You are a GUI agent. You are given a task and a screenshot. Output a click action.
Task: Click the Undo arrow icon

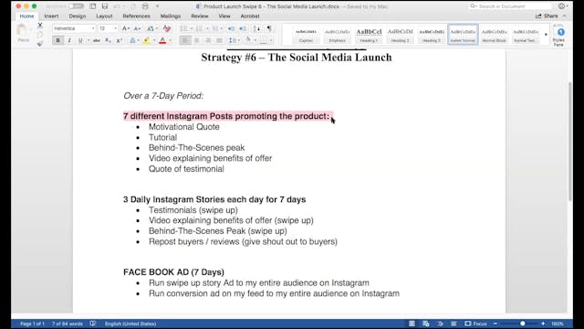point(117,6)
